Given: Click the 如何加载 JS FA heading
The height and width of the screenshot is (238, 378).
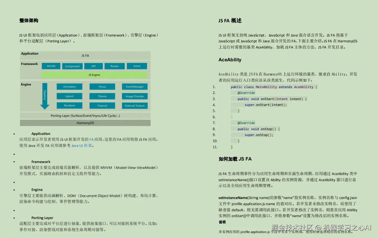Looking at the screenshot, I should tap(235, 159).
